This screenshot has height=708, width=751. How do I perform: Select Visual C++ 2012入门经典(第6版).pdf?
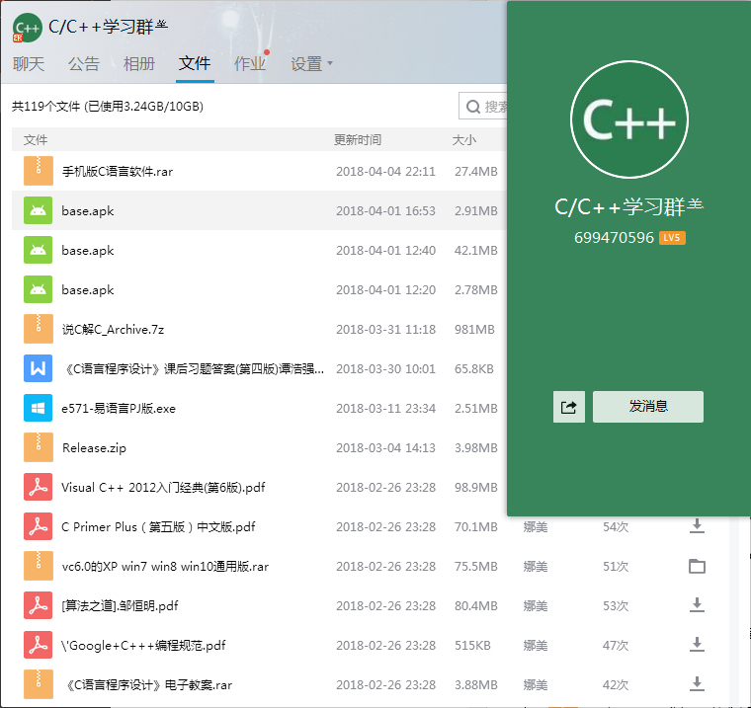163,488
